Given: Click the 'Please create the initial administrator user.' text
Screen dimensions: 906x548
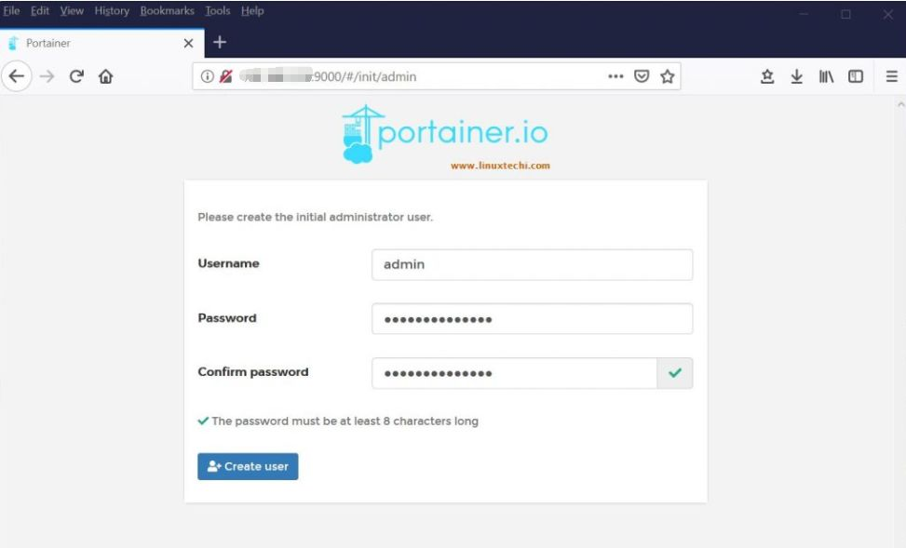Looking at the screenshot, I should tap(315, 217).
